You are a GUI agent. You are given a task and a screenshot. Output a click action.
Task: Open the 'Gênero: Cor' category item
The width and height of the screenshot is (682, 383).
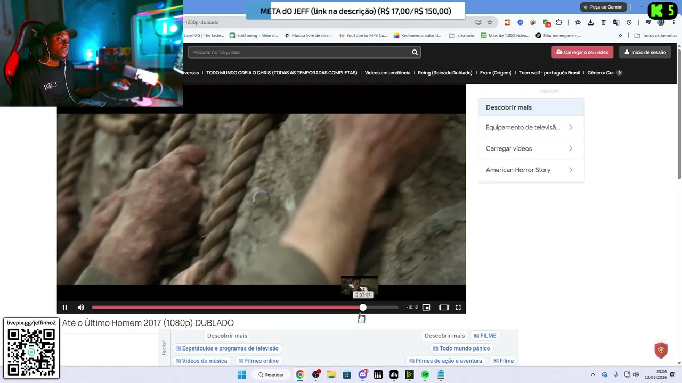(x=600, y=73)
